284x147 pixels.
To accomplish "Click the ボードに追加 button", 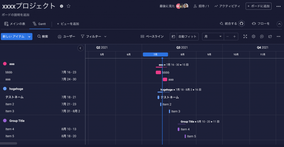I will [259, 6].
